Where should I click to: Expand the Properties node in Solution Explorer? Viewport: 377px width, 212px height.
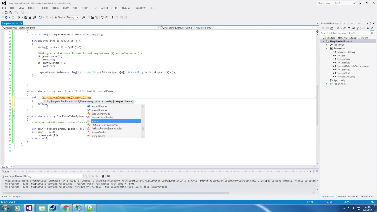pos(326,45)
